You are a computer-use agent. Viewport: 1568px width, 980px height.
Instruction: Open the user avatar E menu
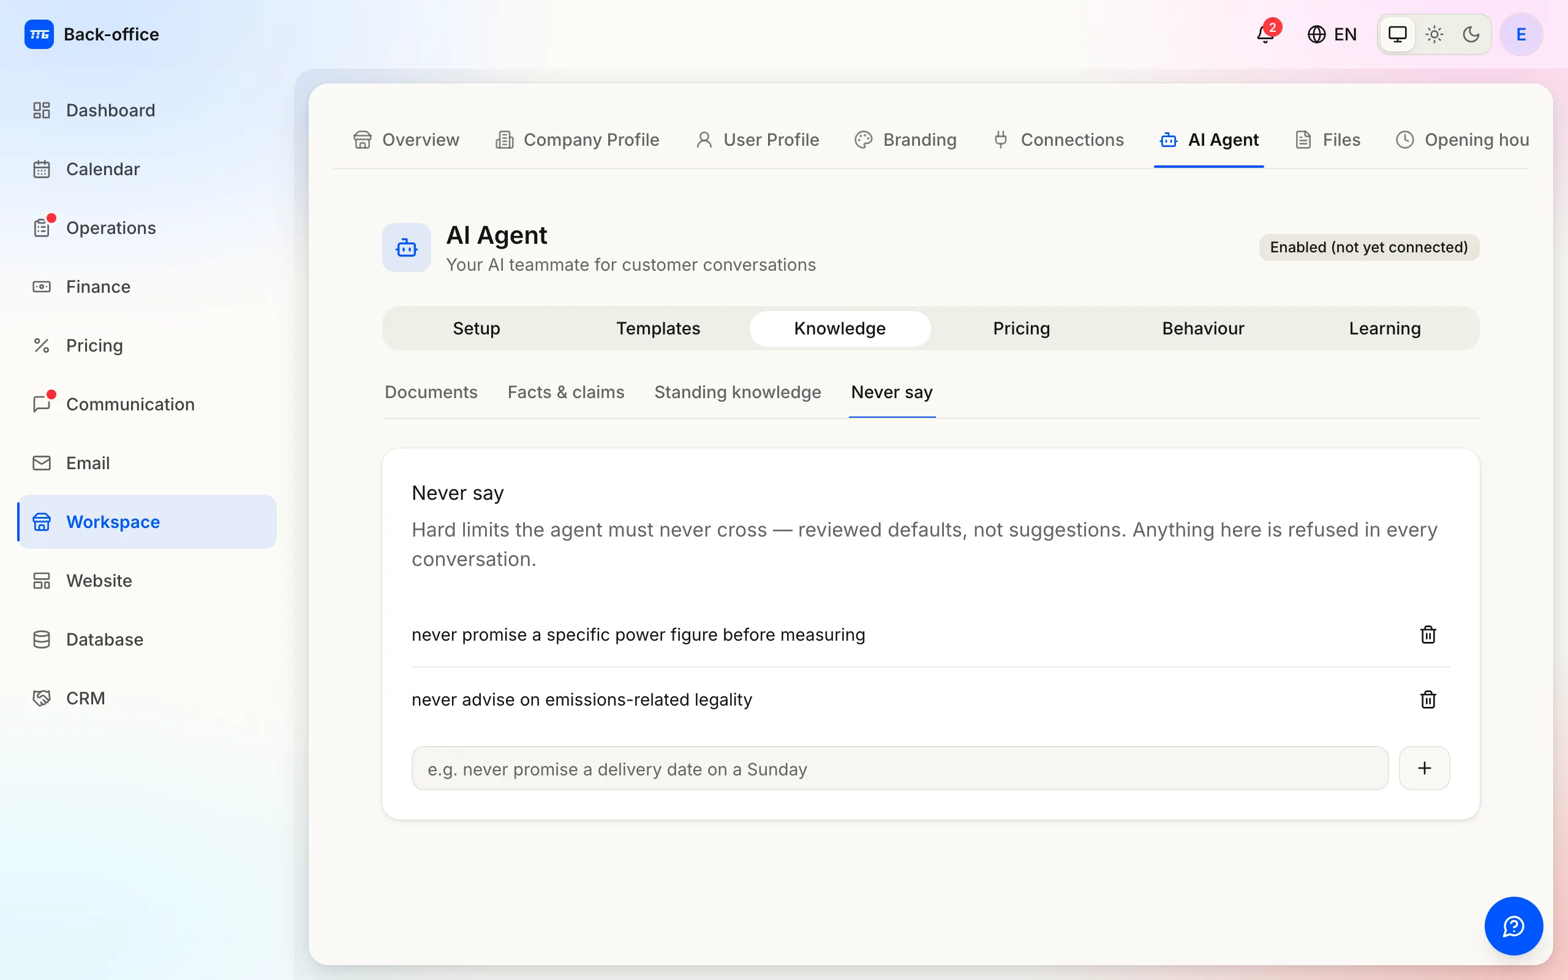tap(1521, 34)
